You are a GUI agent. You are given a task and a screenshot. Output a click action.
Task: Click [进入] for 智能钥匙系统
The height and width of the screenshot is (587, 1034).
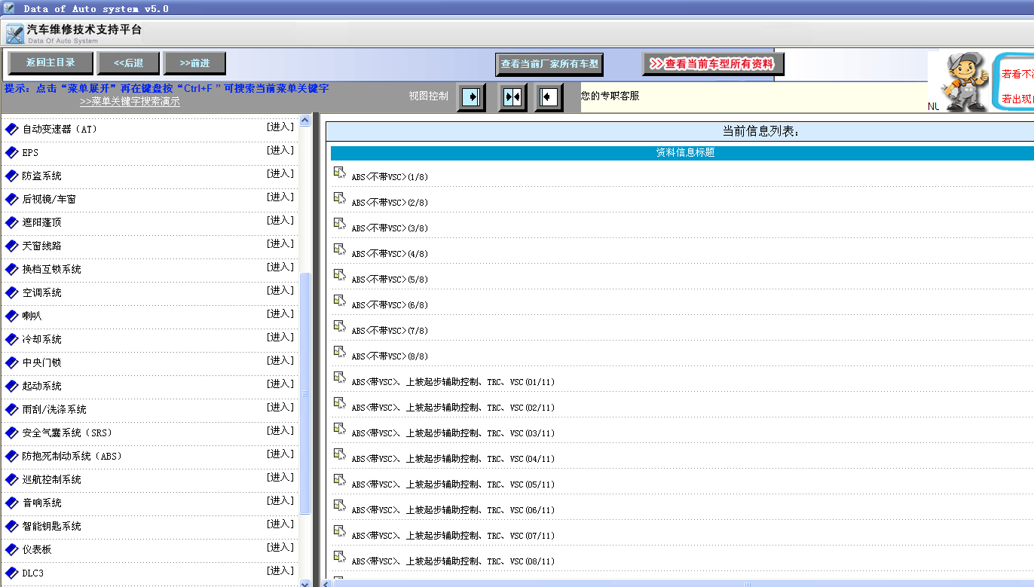[x=280, y=524]
